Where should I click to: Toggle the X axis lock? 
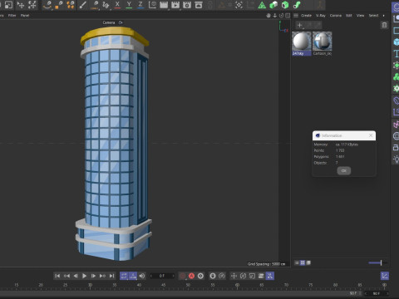coord(117,5)
